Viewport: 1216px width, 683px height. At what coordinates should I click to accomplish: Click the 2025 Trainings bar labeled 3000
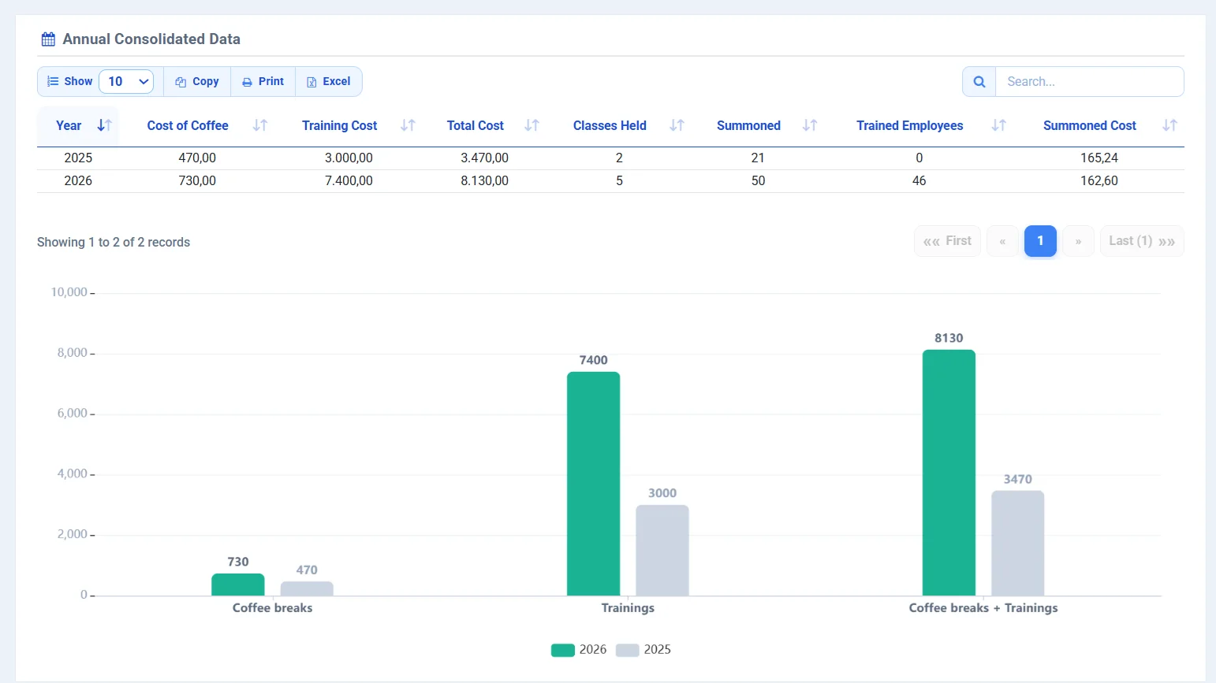[x=662, y=551]
